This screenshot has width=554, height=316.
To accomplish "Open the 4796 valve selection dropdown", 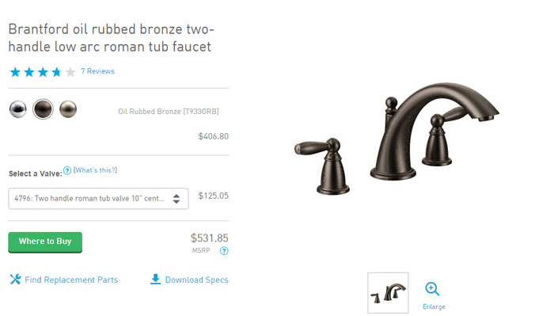I will (99, 199).
